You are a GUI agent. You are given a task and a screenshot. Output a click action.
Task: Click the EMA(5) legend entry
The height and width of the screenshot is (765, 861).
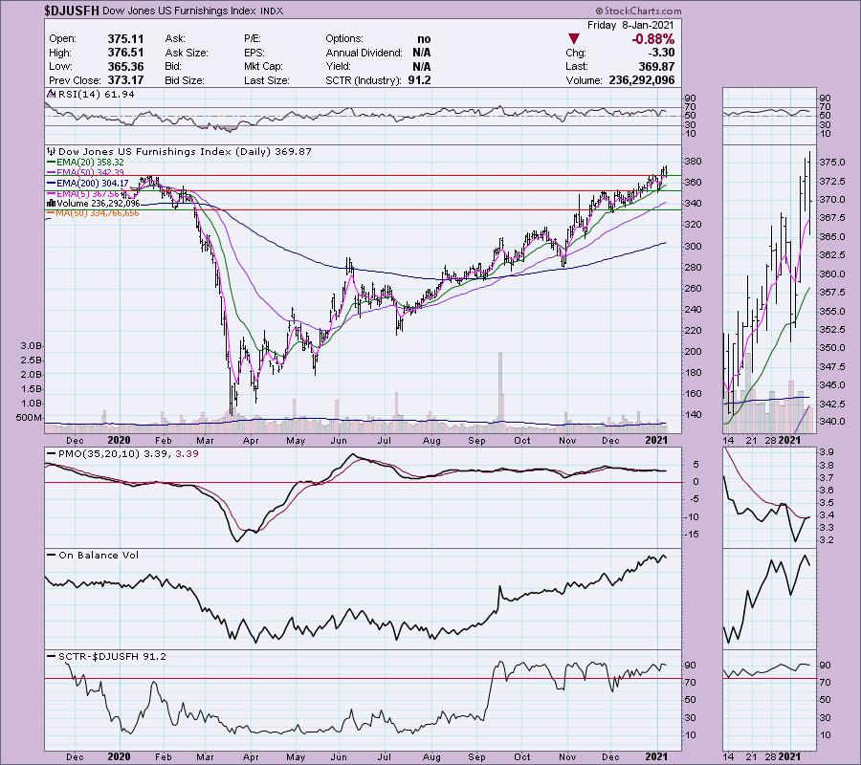(83, 194)
